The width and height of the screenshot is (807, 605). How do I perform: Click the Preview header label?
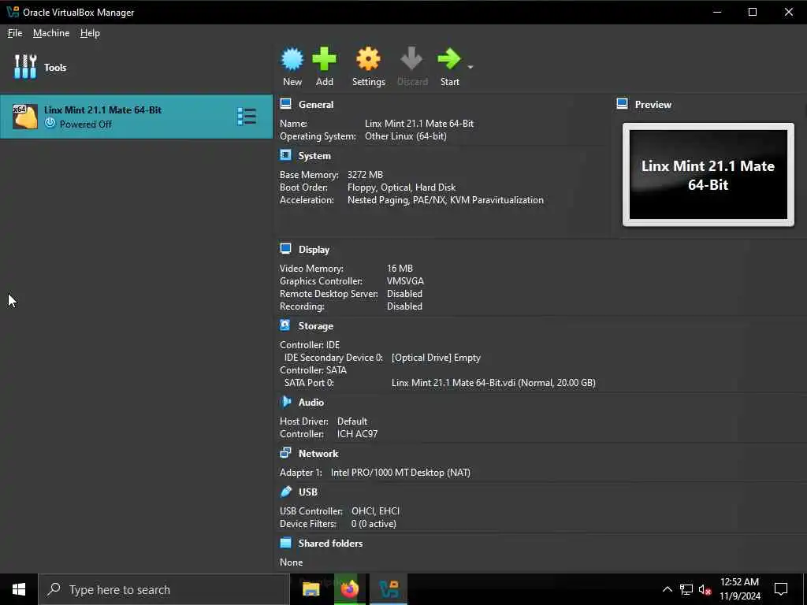(x=653, y=105)
